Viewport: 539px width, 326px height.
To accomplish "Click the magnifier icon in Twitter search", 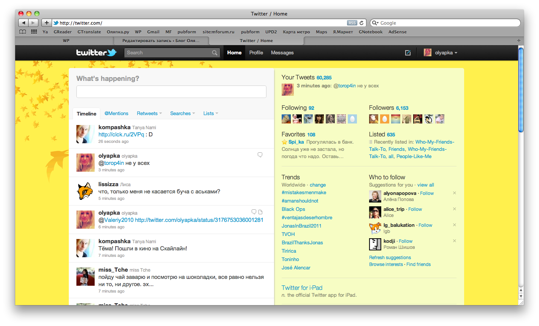I will click(215, 53).
